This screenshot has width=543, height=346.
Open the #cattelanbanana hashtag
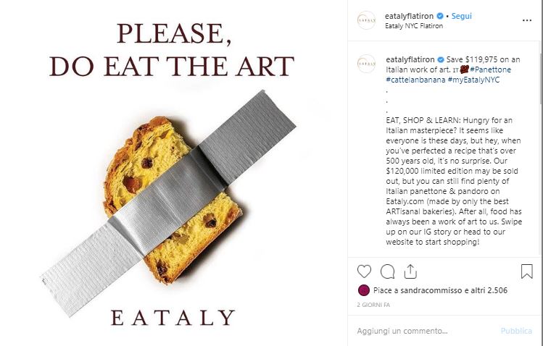pos(415,80)
